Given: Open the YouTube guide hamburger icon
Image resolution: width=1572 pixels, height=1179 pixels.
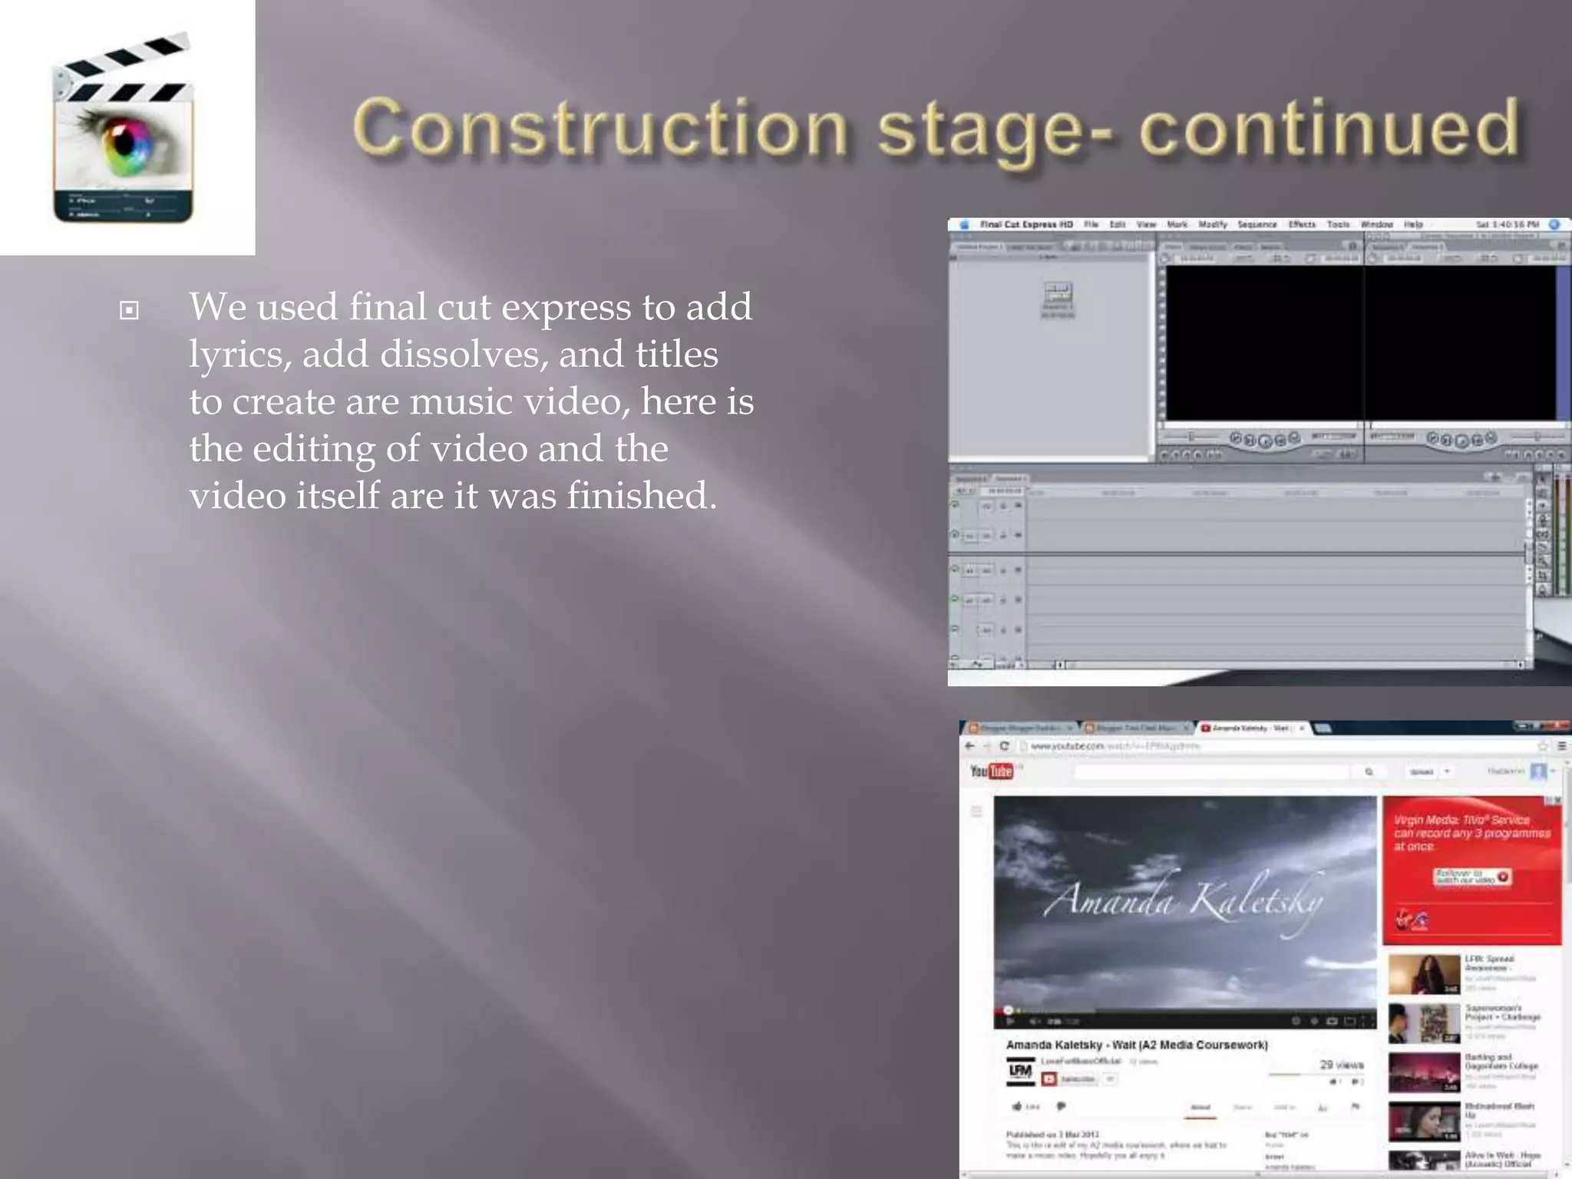Looking at the screenshot, I should point(976,811).
